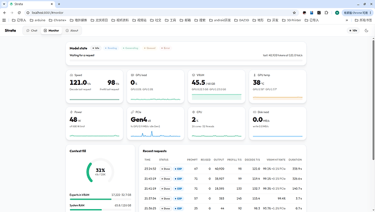The height and width of the screenshot is (212, 375).
Task: Click the VRAM card icon
Action: pyautogui.click(x=193, y=75)
